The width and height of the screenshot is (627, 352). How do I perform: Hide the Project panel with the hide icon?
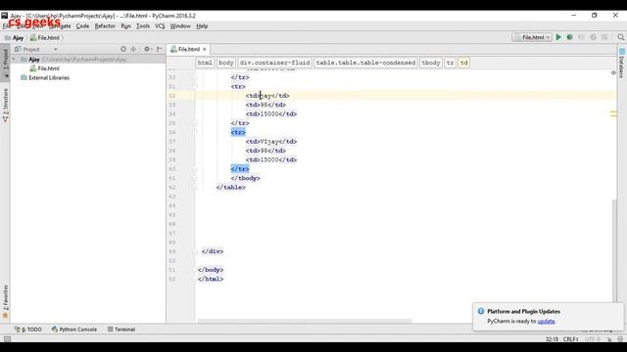click(x=159, y=49)
